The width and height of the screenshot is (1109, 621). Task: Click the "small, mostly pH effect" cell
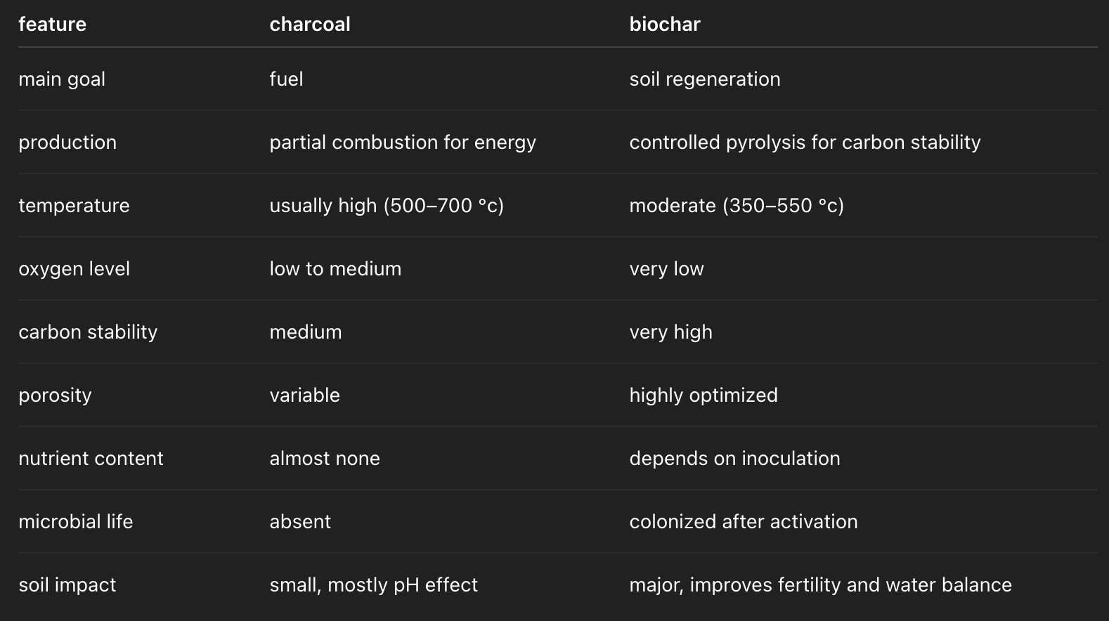click(x=373, y=585)
